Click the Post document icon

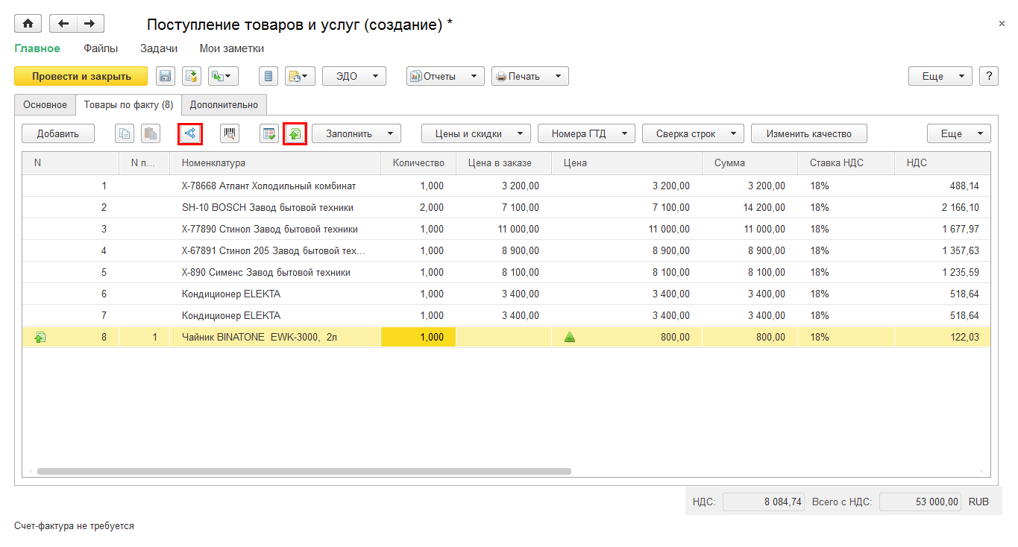(192, 76)
